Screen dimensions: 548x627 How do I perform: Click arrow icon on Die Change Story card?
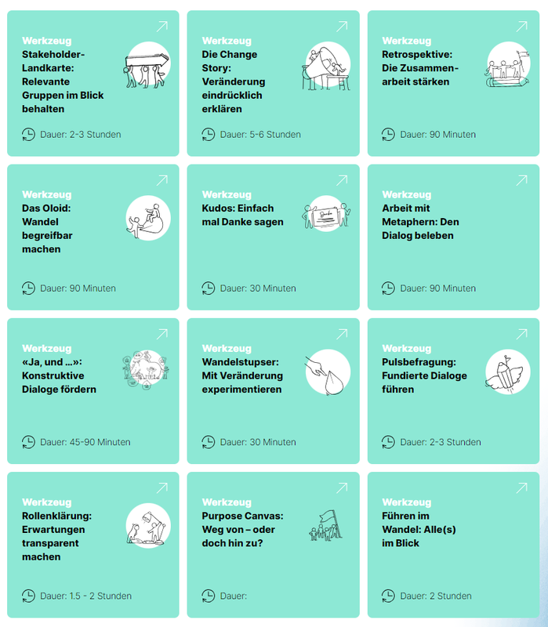pos(343,27)
